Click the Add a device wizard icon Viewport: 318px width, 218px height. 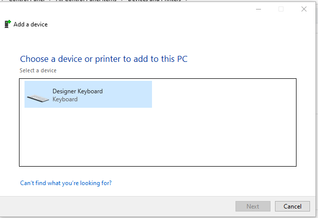pyautogui.click(x=7, y=24)
